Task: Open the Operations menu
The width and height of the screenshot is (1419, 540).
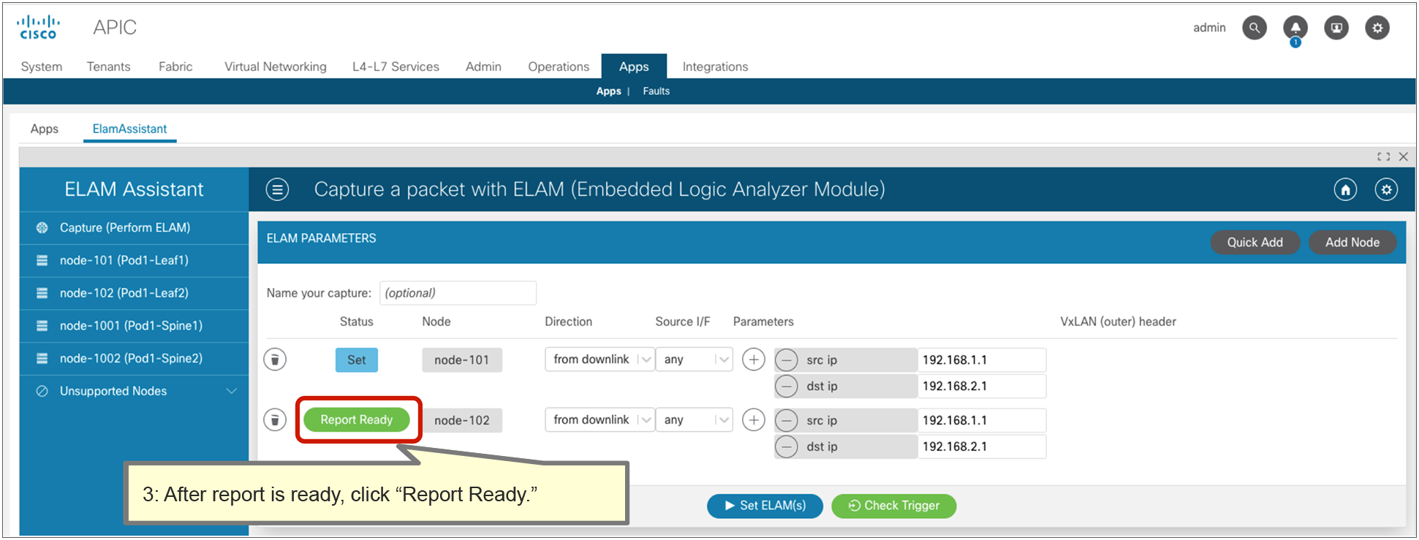Action: (559, 66)
